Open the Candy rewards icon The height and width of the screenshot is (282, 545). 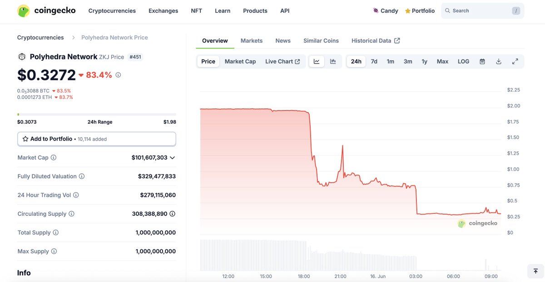[x=376, y=10]
